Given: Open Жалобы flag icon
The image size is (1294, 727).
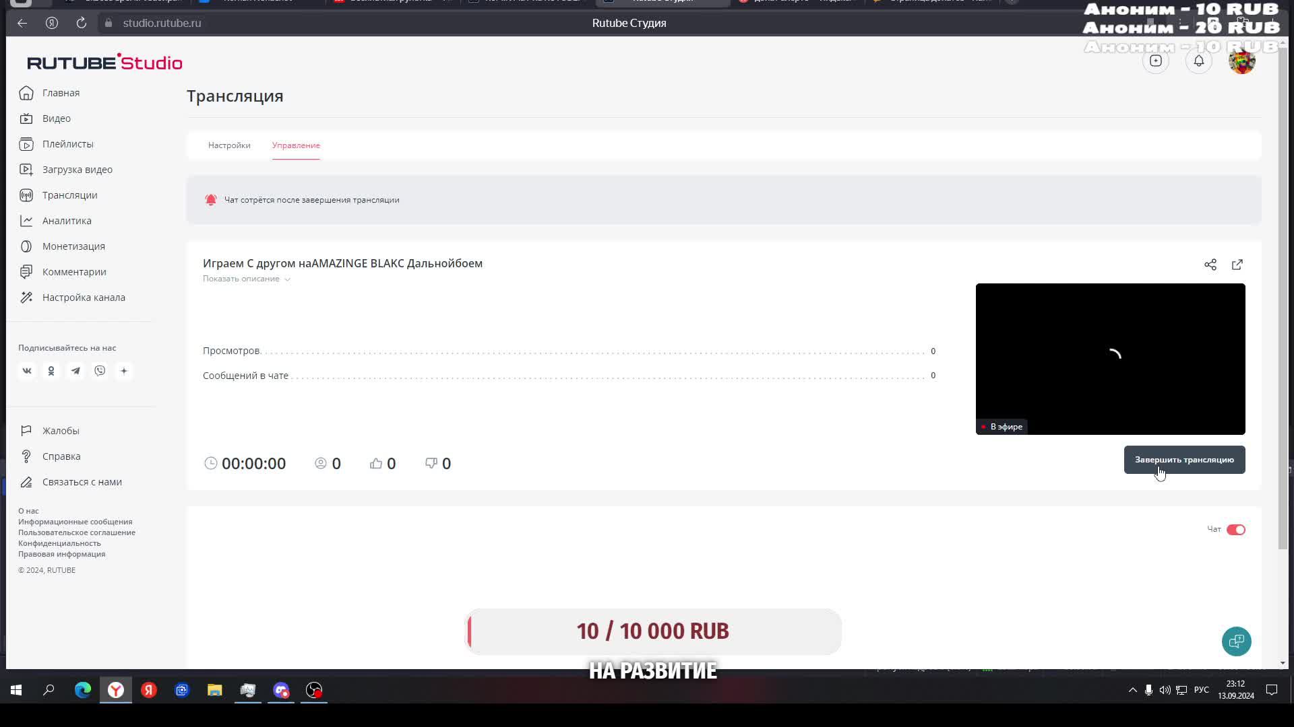Looking at the screenshot, I should tap(26, 431).
